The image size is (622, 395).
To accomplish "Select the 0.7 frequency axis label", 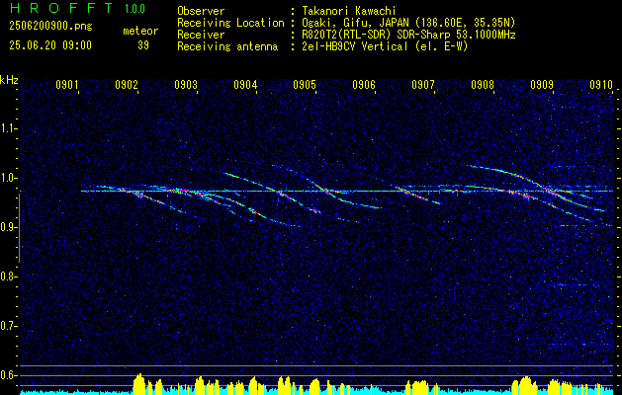I will pos(7,326).
